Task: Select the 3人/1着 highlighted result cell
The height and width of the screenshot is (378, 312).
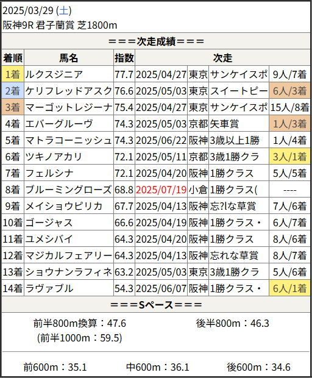Action: tap(289, 157)
